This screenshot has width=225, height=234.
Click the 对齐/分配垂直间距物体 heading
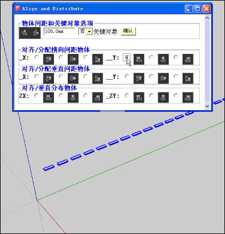[x=56, y=69]
